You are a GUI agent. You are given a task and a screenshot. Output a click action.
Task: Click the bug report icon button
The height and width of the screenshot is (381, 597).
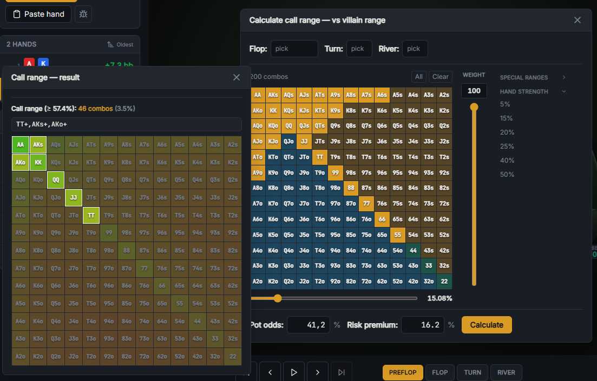coord(83,14)
